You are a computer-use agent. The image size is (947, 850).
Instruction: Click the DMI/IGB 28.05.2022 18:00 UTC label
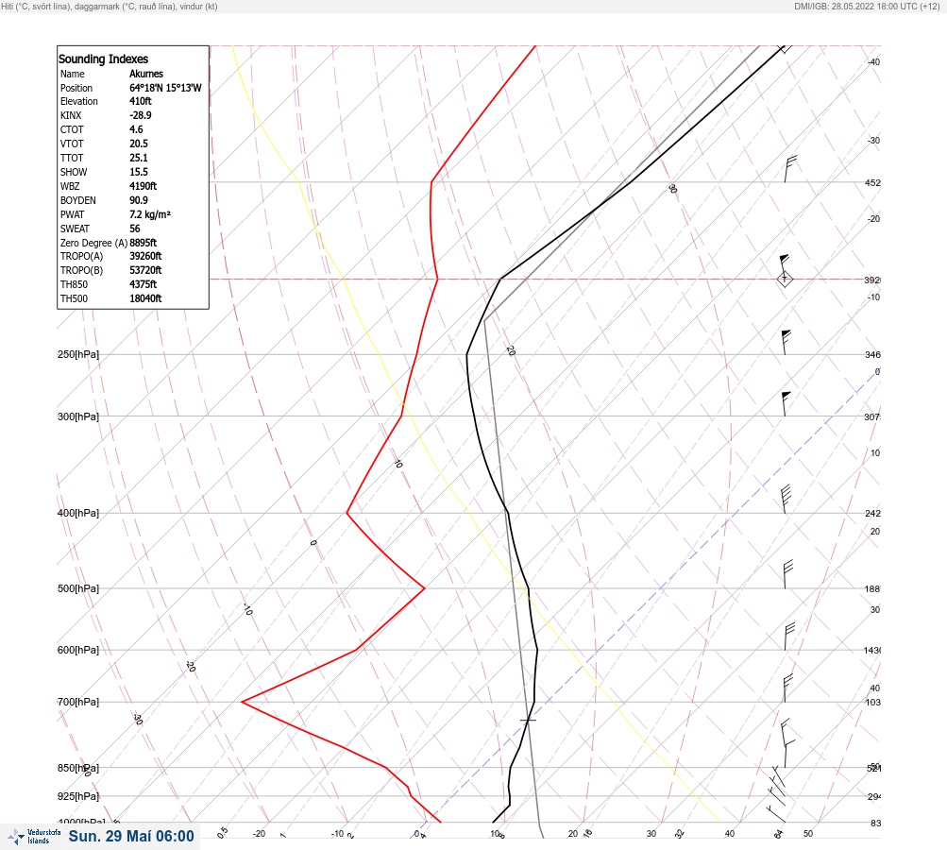coord(867,7)
